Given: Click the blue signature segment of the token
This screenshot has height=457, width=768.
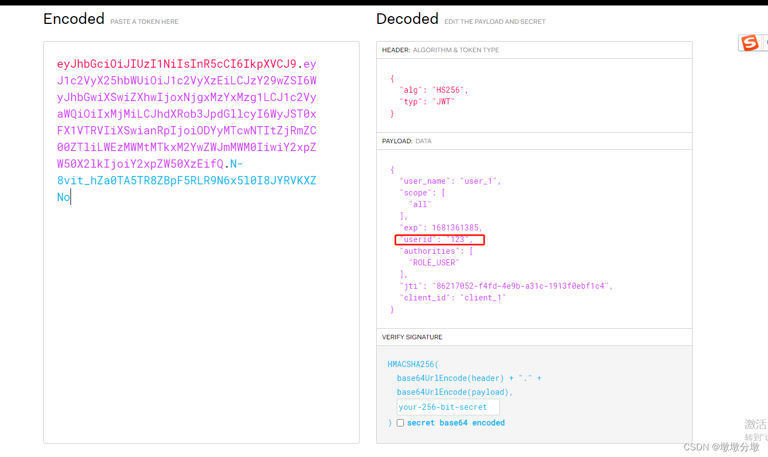Looking at the screenshot, I should coord(186,181).
